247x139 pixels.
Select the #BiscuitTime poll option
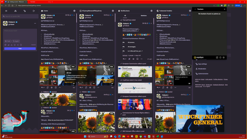(x=135, y=51)
